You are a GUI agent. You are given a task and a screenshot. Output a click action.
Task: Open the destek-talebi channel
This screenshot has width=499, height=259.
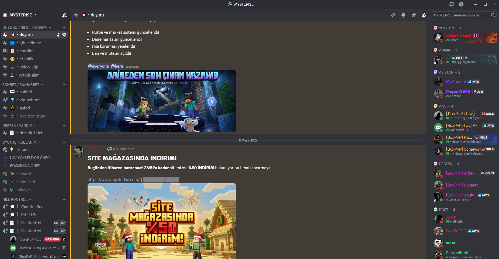point(35,133)
